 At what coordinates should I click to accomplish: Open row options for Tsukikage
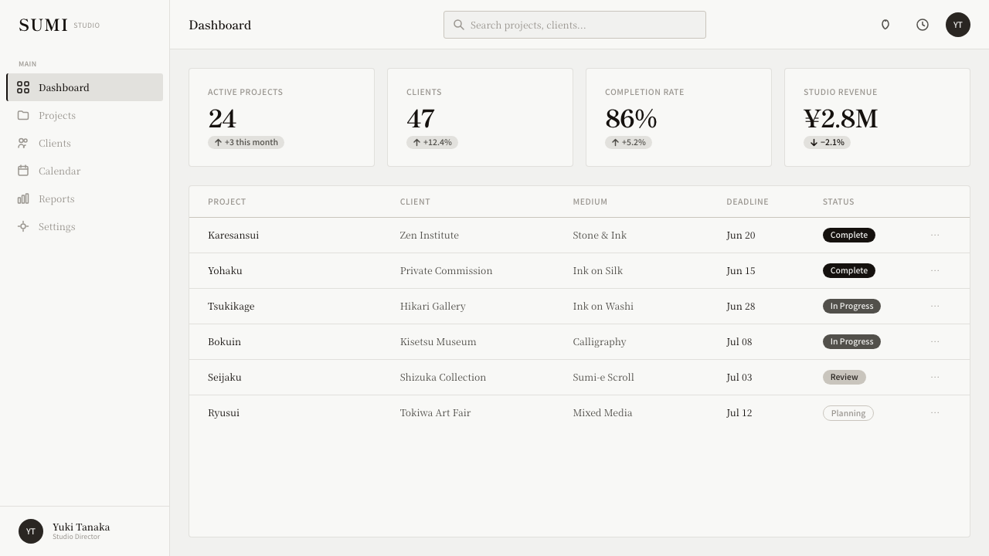point(935,306)
